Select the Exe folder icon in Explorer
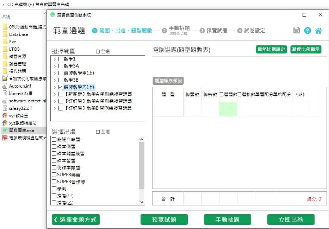 tap(5, 42)
